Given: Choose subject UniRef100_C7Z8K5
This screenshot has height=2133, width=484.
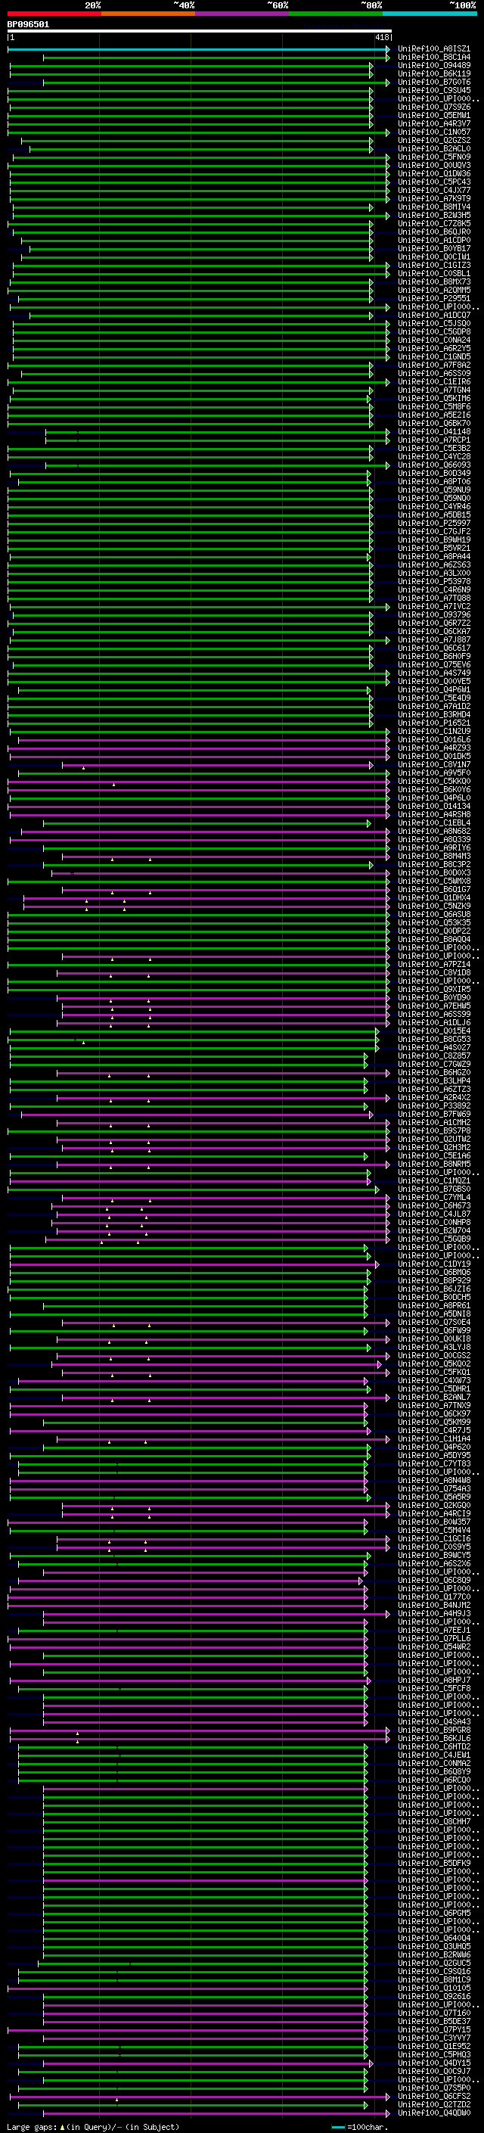Looking at the screenshot, I should click(x=433, y=223).
